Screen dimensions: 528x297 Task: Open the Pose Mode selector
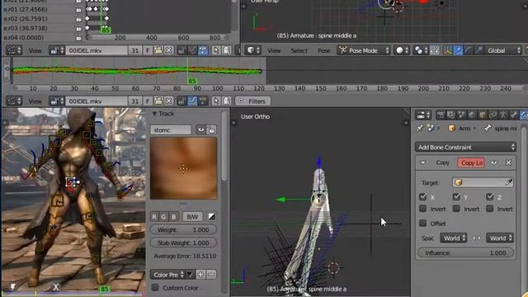point(364,50)
